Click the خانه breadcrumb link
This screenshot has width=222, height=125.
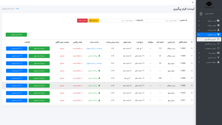[x=17, y=9]
